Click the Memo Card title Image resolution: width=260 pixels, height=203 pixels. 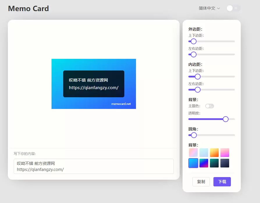[x=28, y=8]
